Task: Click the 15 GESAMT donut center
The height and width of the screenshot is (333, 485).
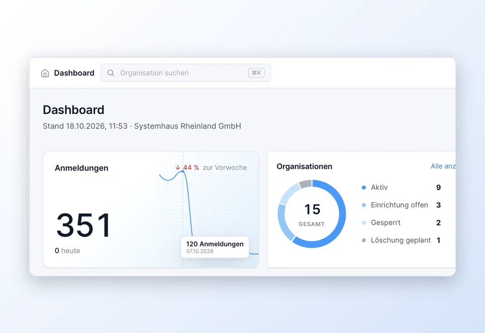Action: tap(312, 215)
